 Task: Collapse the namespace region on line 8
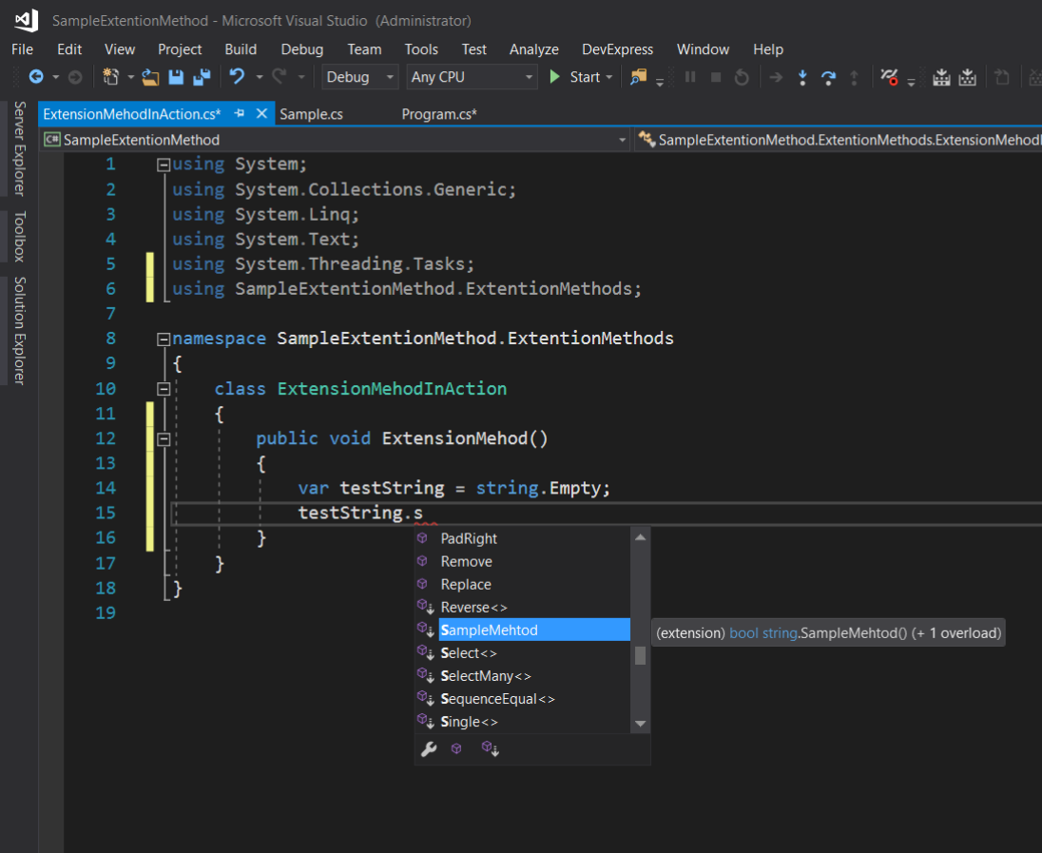[164, 338]
